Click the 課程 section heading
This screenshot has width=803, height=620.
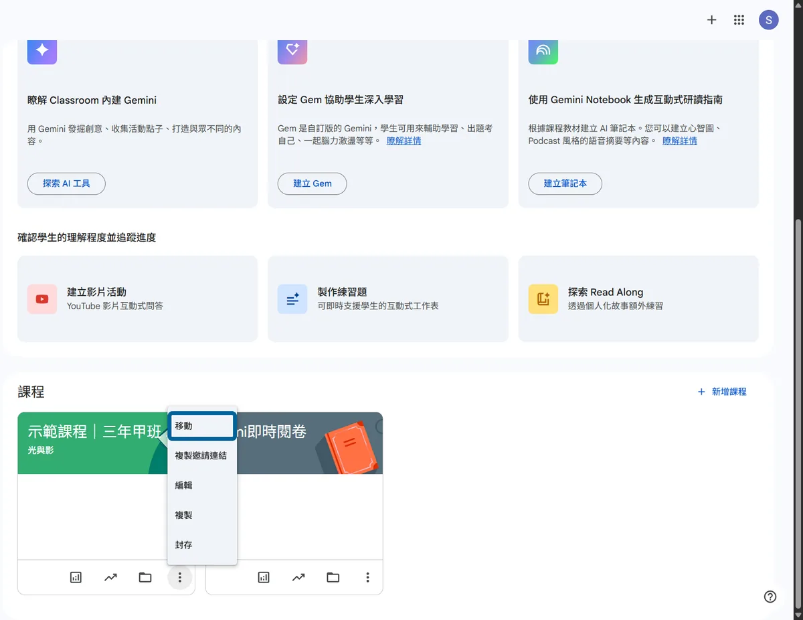point(31,392)
